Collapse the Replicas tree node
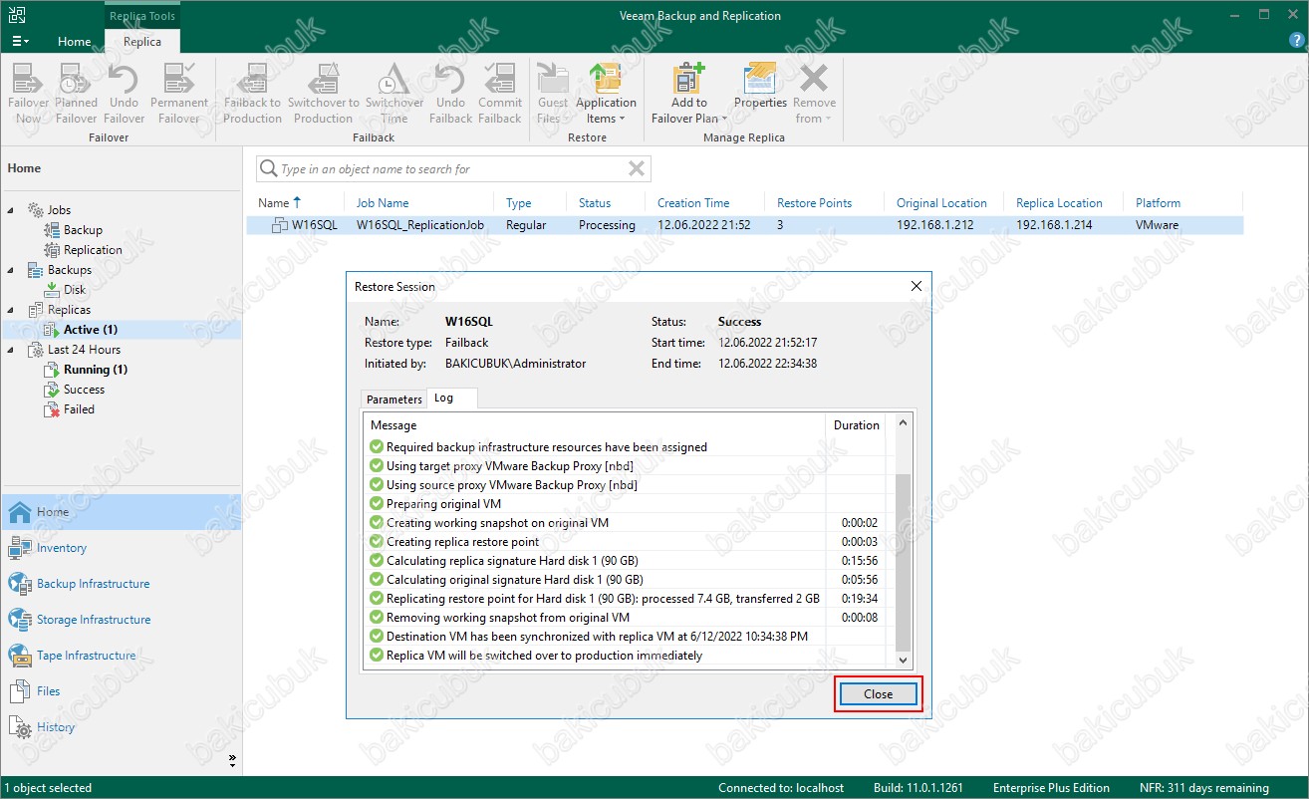The width and height of the screenshot is (1309, 799). click(11, 310)
